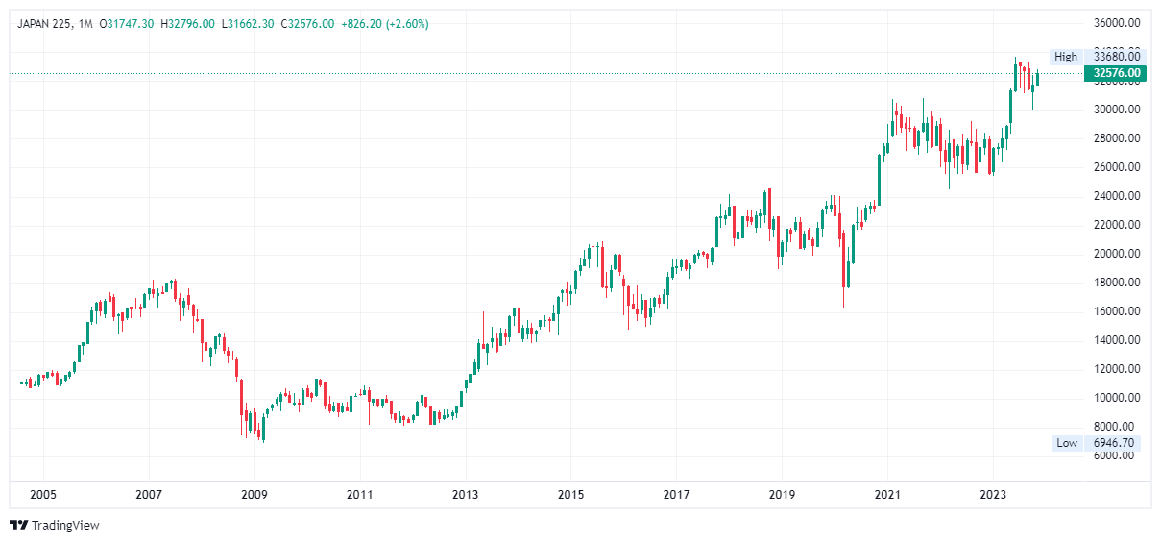Click the green current price label

tap(1114, 73)
